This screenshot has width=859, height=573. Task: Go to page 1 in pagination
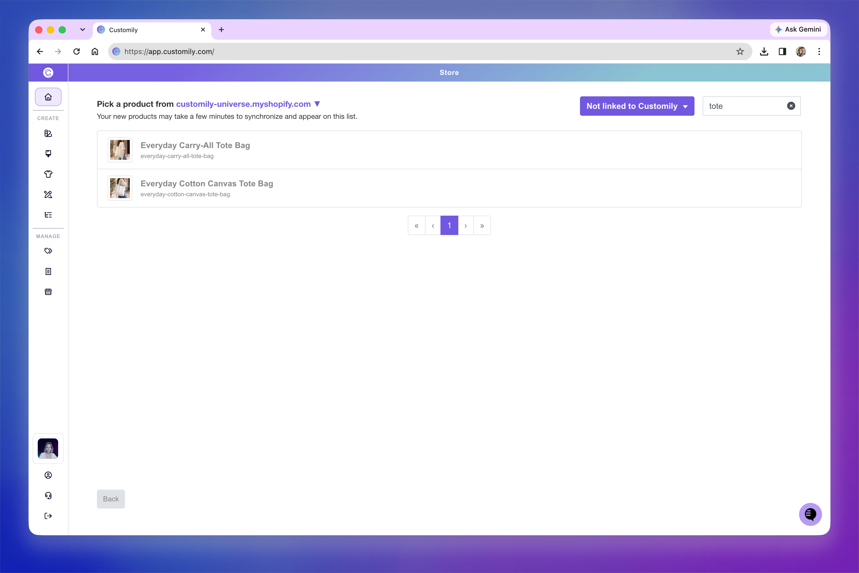click(x=449, y=226)
